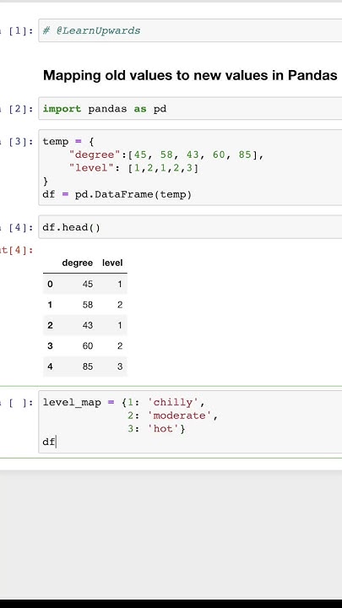Click the temp dictionary code cell
342x608 pixels.
(x=190, y=167)
